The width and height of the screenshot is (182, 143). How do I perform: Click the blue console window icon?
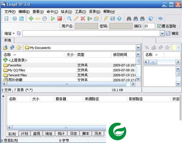113,18
